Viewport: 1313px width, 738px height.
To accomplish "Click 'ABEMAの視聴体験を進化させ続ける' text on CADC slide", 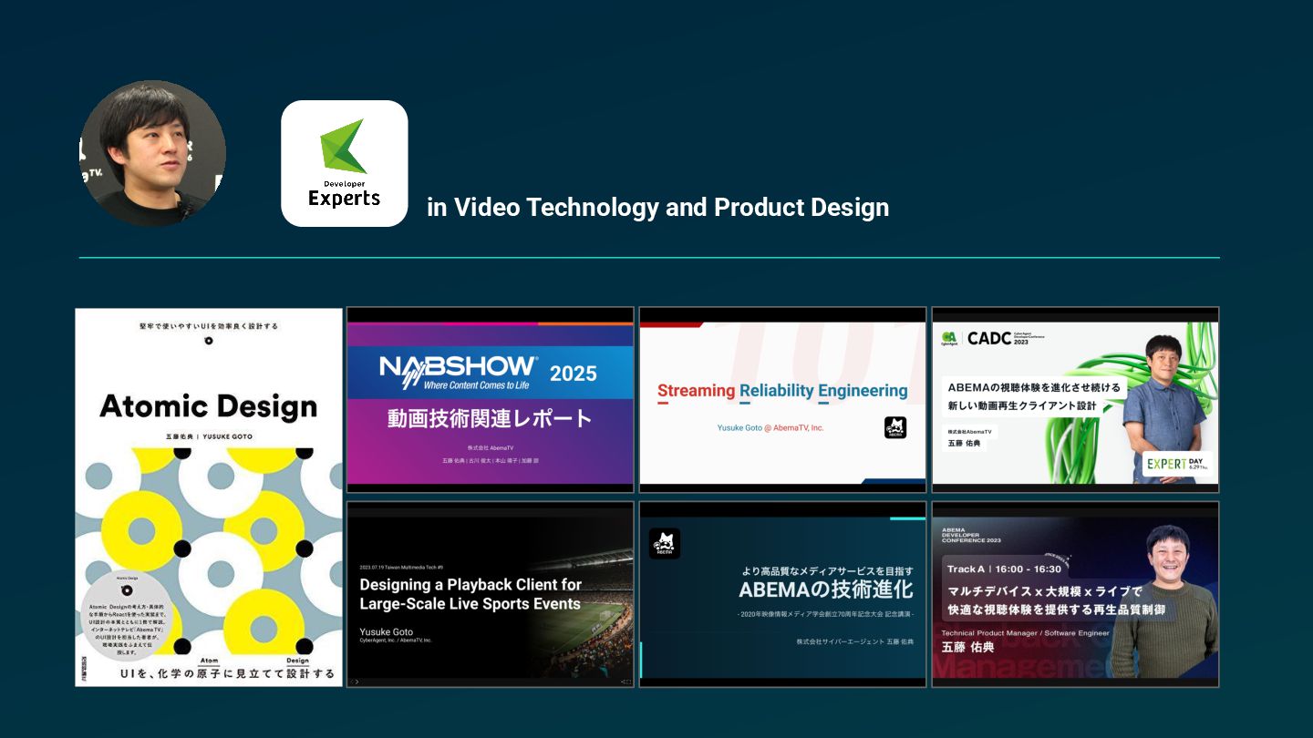I will 1034,387.
